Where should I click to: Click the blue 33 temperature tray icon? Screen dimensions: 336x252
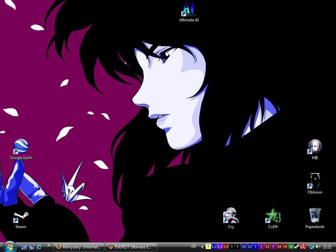244,247
